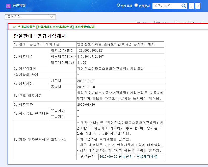Screen dimensions: 208x167
Task: Click the print icon in the viewer toolbar
Action: point(165,22)
